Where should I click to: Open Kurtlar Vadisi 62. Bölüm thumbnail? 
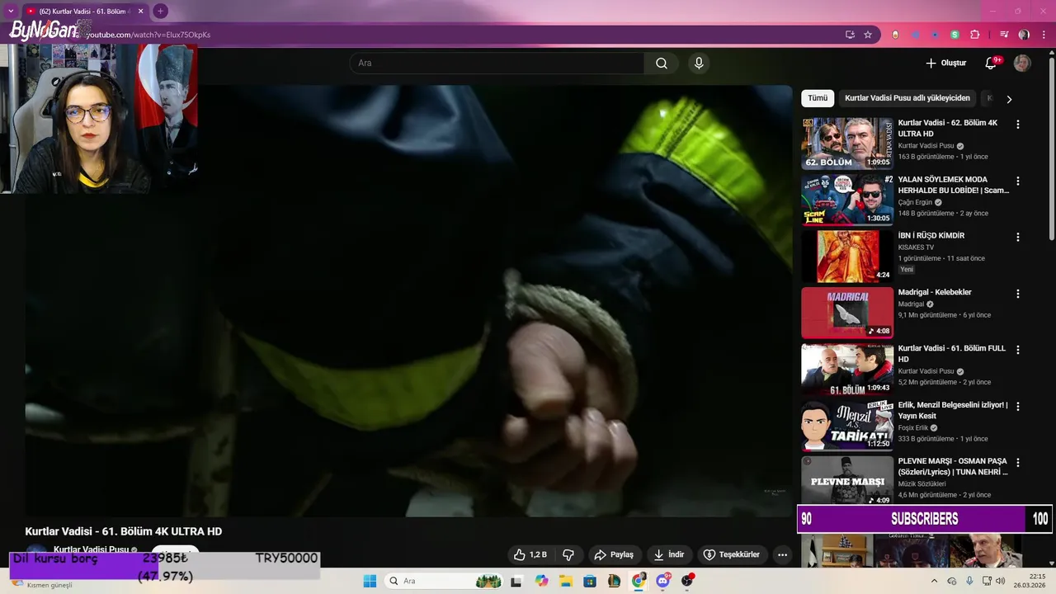[847, 143]
